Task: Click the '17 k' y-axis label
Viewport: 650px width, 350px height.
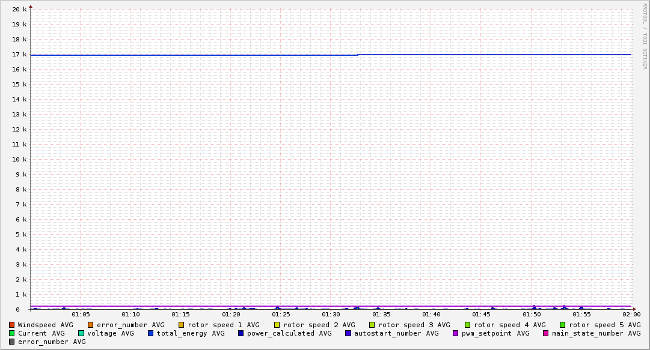Action: tap(19, 54)
